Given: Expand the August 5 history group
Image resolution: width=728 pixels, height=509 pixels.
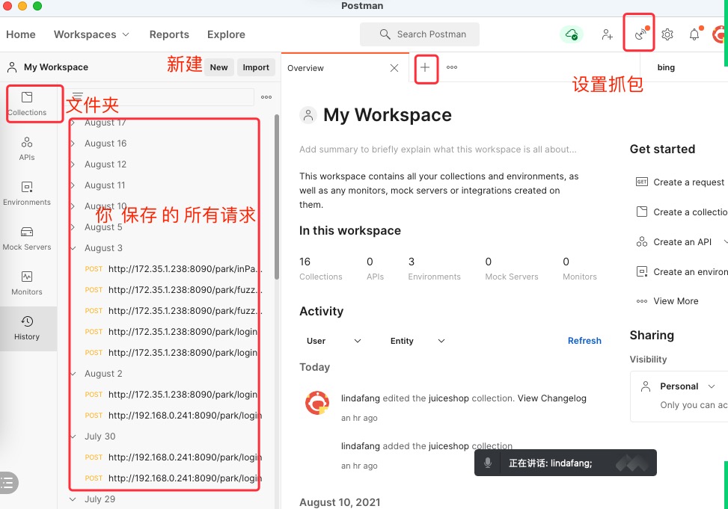Looking at the screenshot, I should 73,227.
